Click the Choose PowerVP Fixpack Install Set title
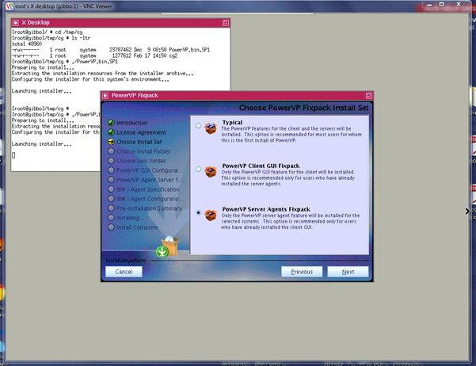The width and height of the screenshot is (476, 366). [303, 108]
